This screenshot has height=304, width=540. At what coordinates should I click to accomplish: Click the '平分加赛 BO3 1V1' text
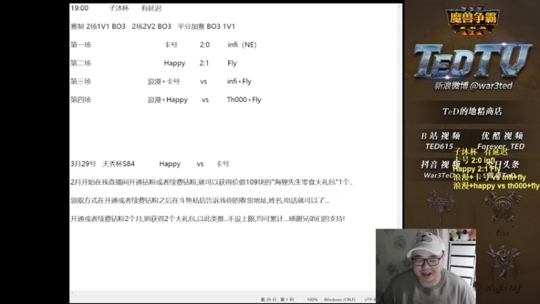click(206, 26)
